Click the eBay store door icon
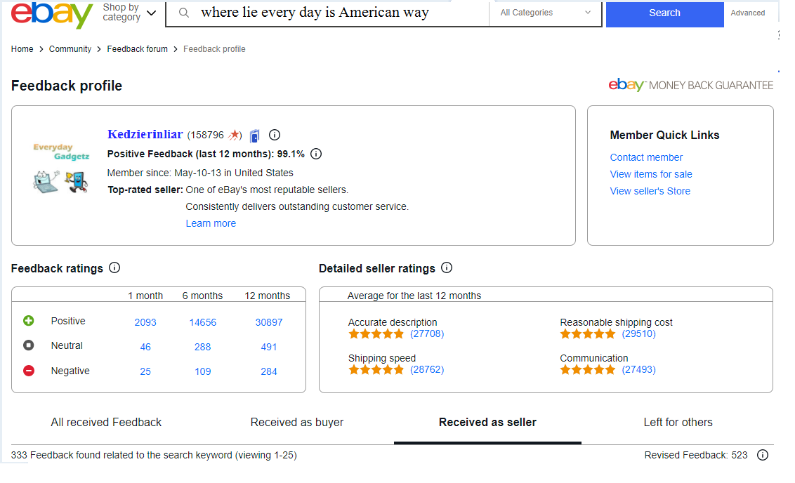Image resolution: width=795 pixels, height=483 pixels. 254,135
